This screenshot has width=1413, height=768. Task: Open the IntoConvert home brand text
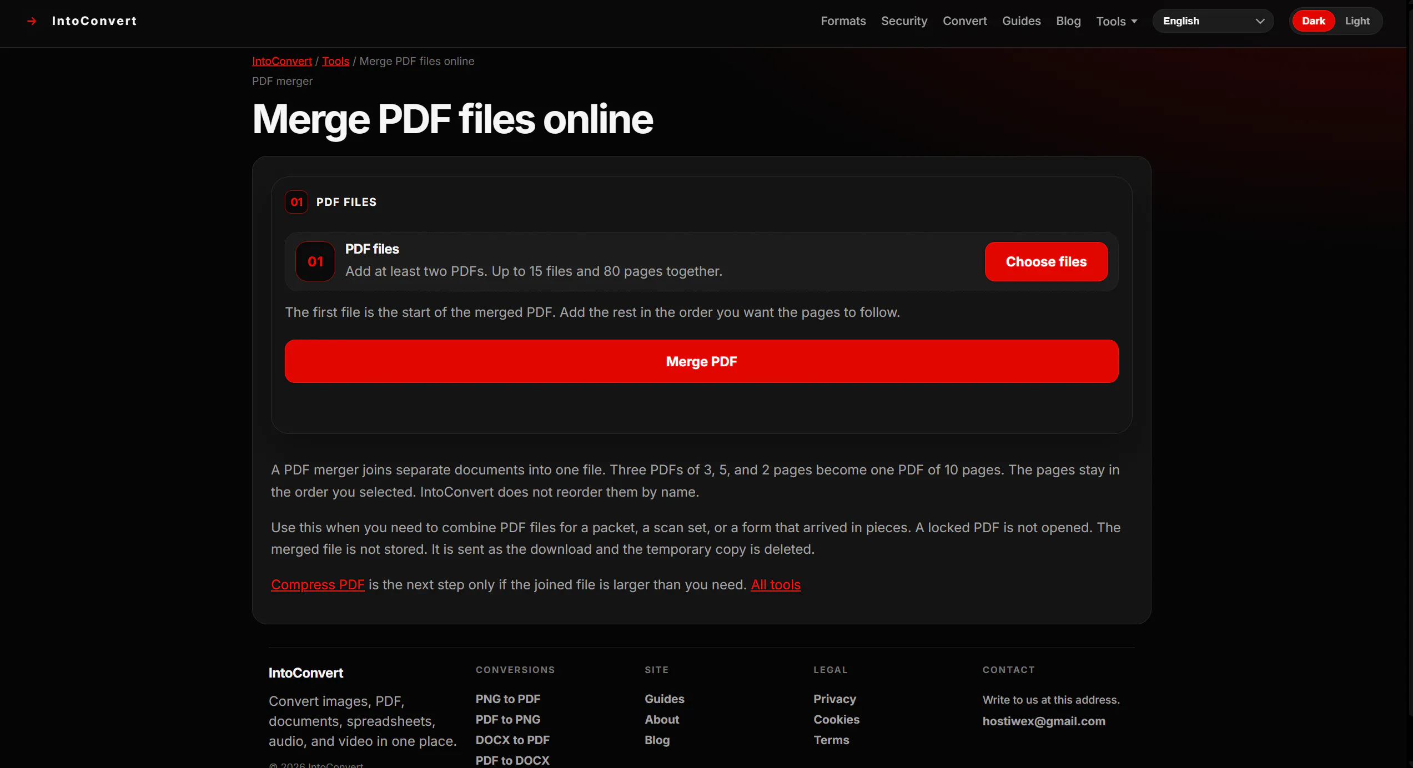94,21
